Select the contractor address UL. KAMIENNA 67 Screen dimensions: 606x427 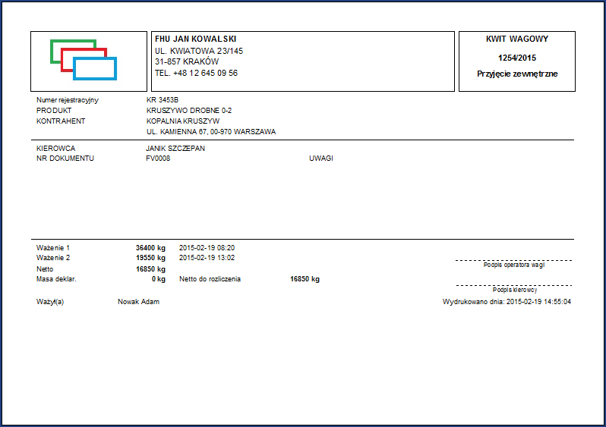210,131
